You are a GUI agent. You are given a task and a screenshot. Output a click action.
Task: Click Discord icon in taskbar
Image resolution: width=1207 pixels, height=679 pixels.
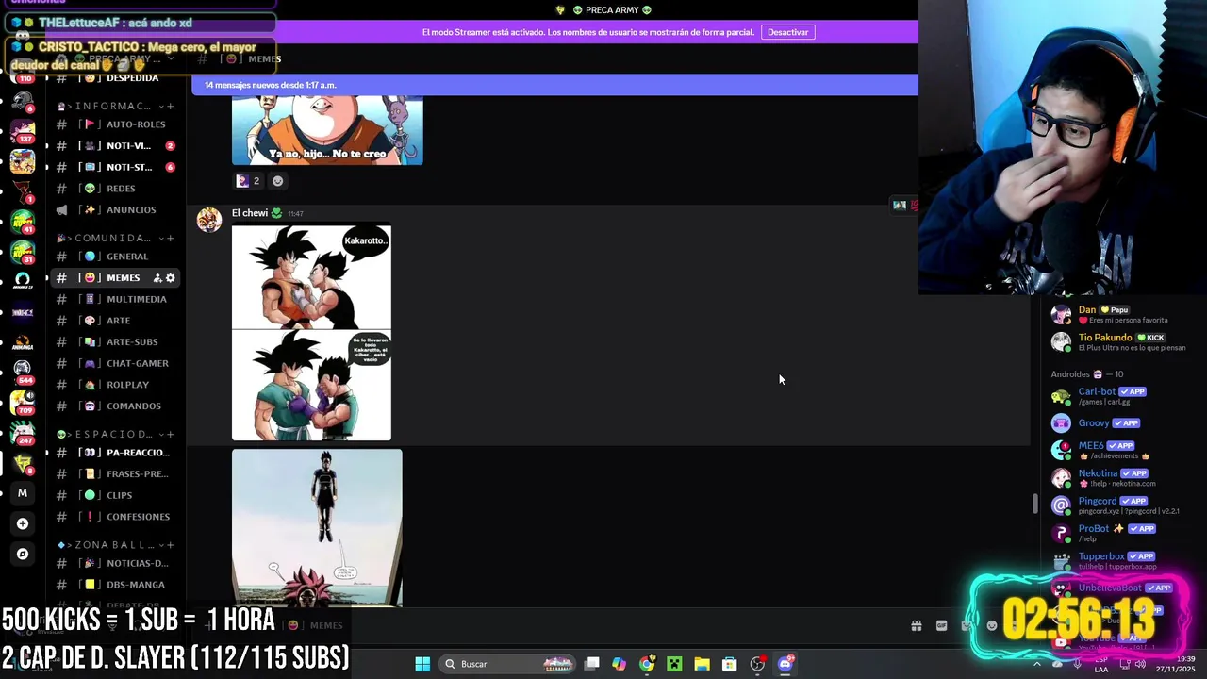click(785, 664)
